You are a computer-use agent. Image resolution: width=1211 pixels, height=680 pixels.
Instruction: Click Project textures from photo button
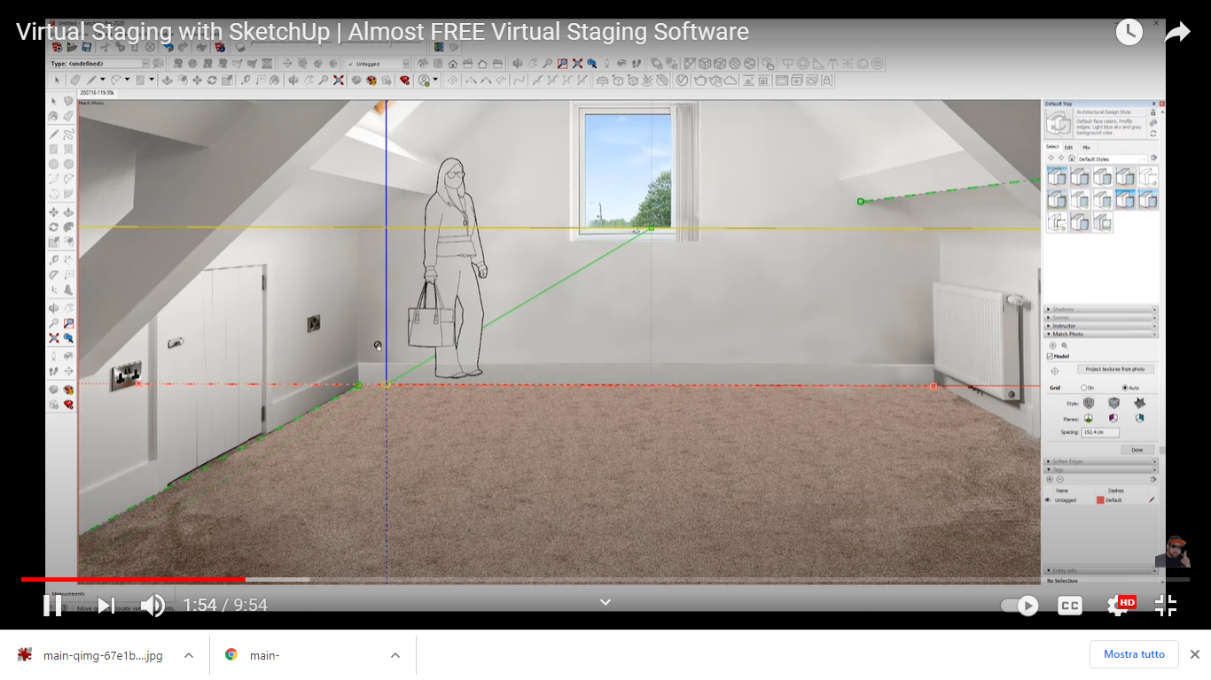[1114, 369]
